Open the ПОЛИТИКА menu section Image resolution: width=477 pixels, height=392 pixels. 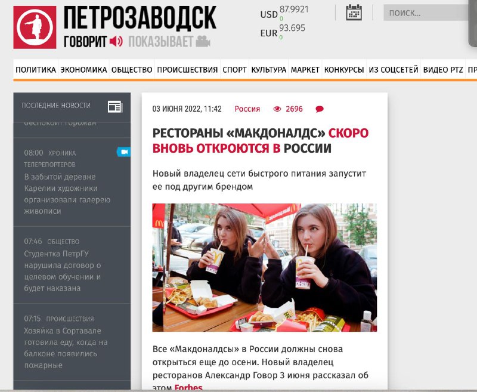[36, 70]
